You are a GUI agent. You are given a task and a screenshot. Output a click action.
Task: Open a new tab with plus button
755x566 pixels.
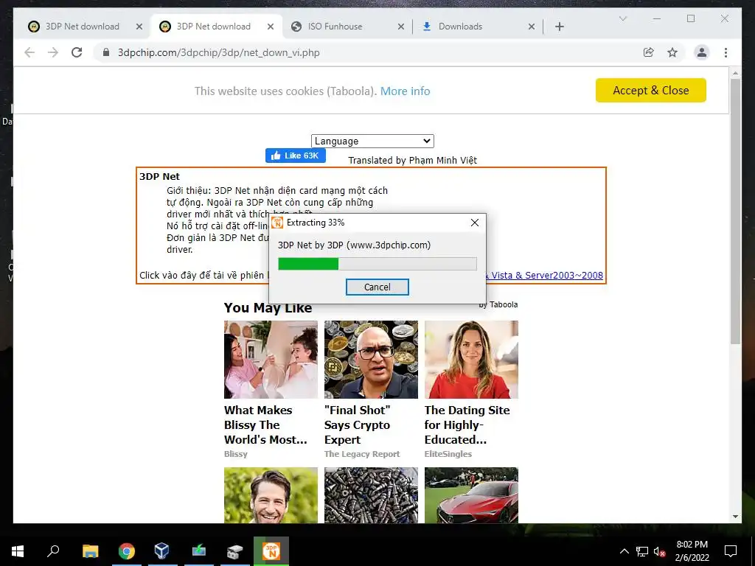click(559, 27)
